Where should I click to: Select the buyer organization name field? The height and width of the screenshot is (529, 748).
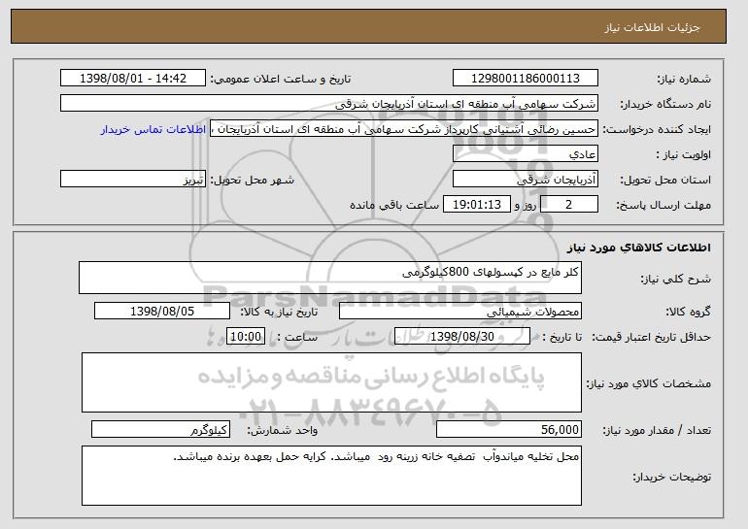pos(329,104)
